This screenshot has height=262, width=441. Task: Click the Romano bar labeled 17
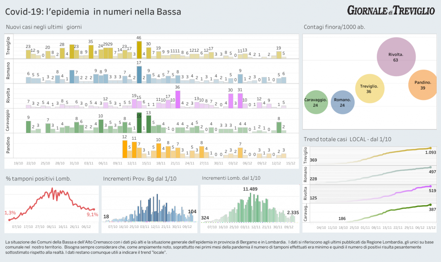click(139, 74)
